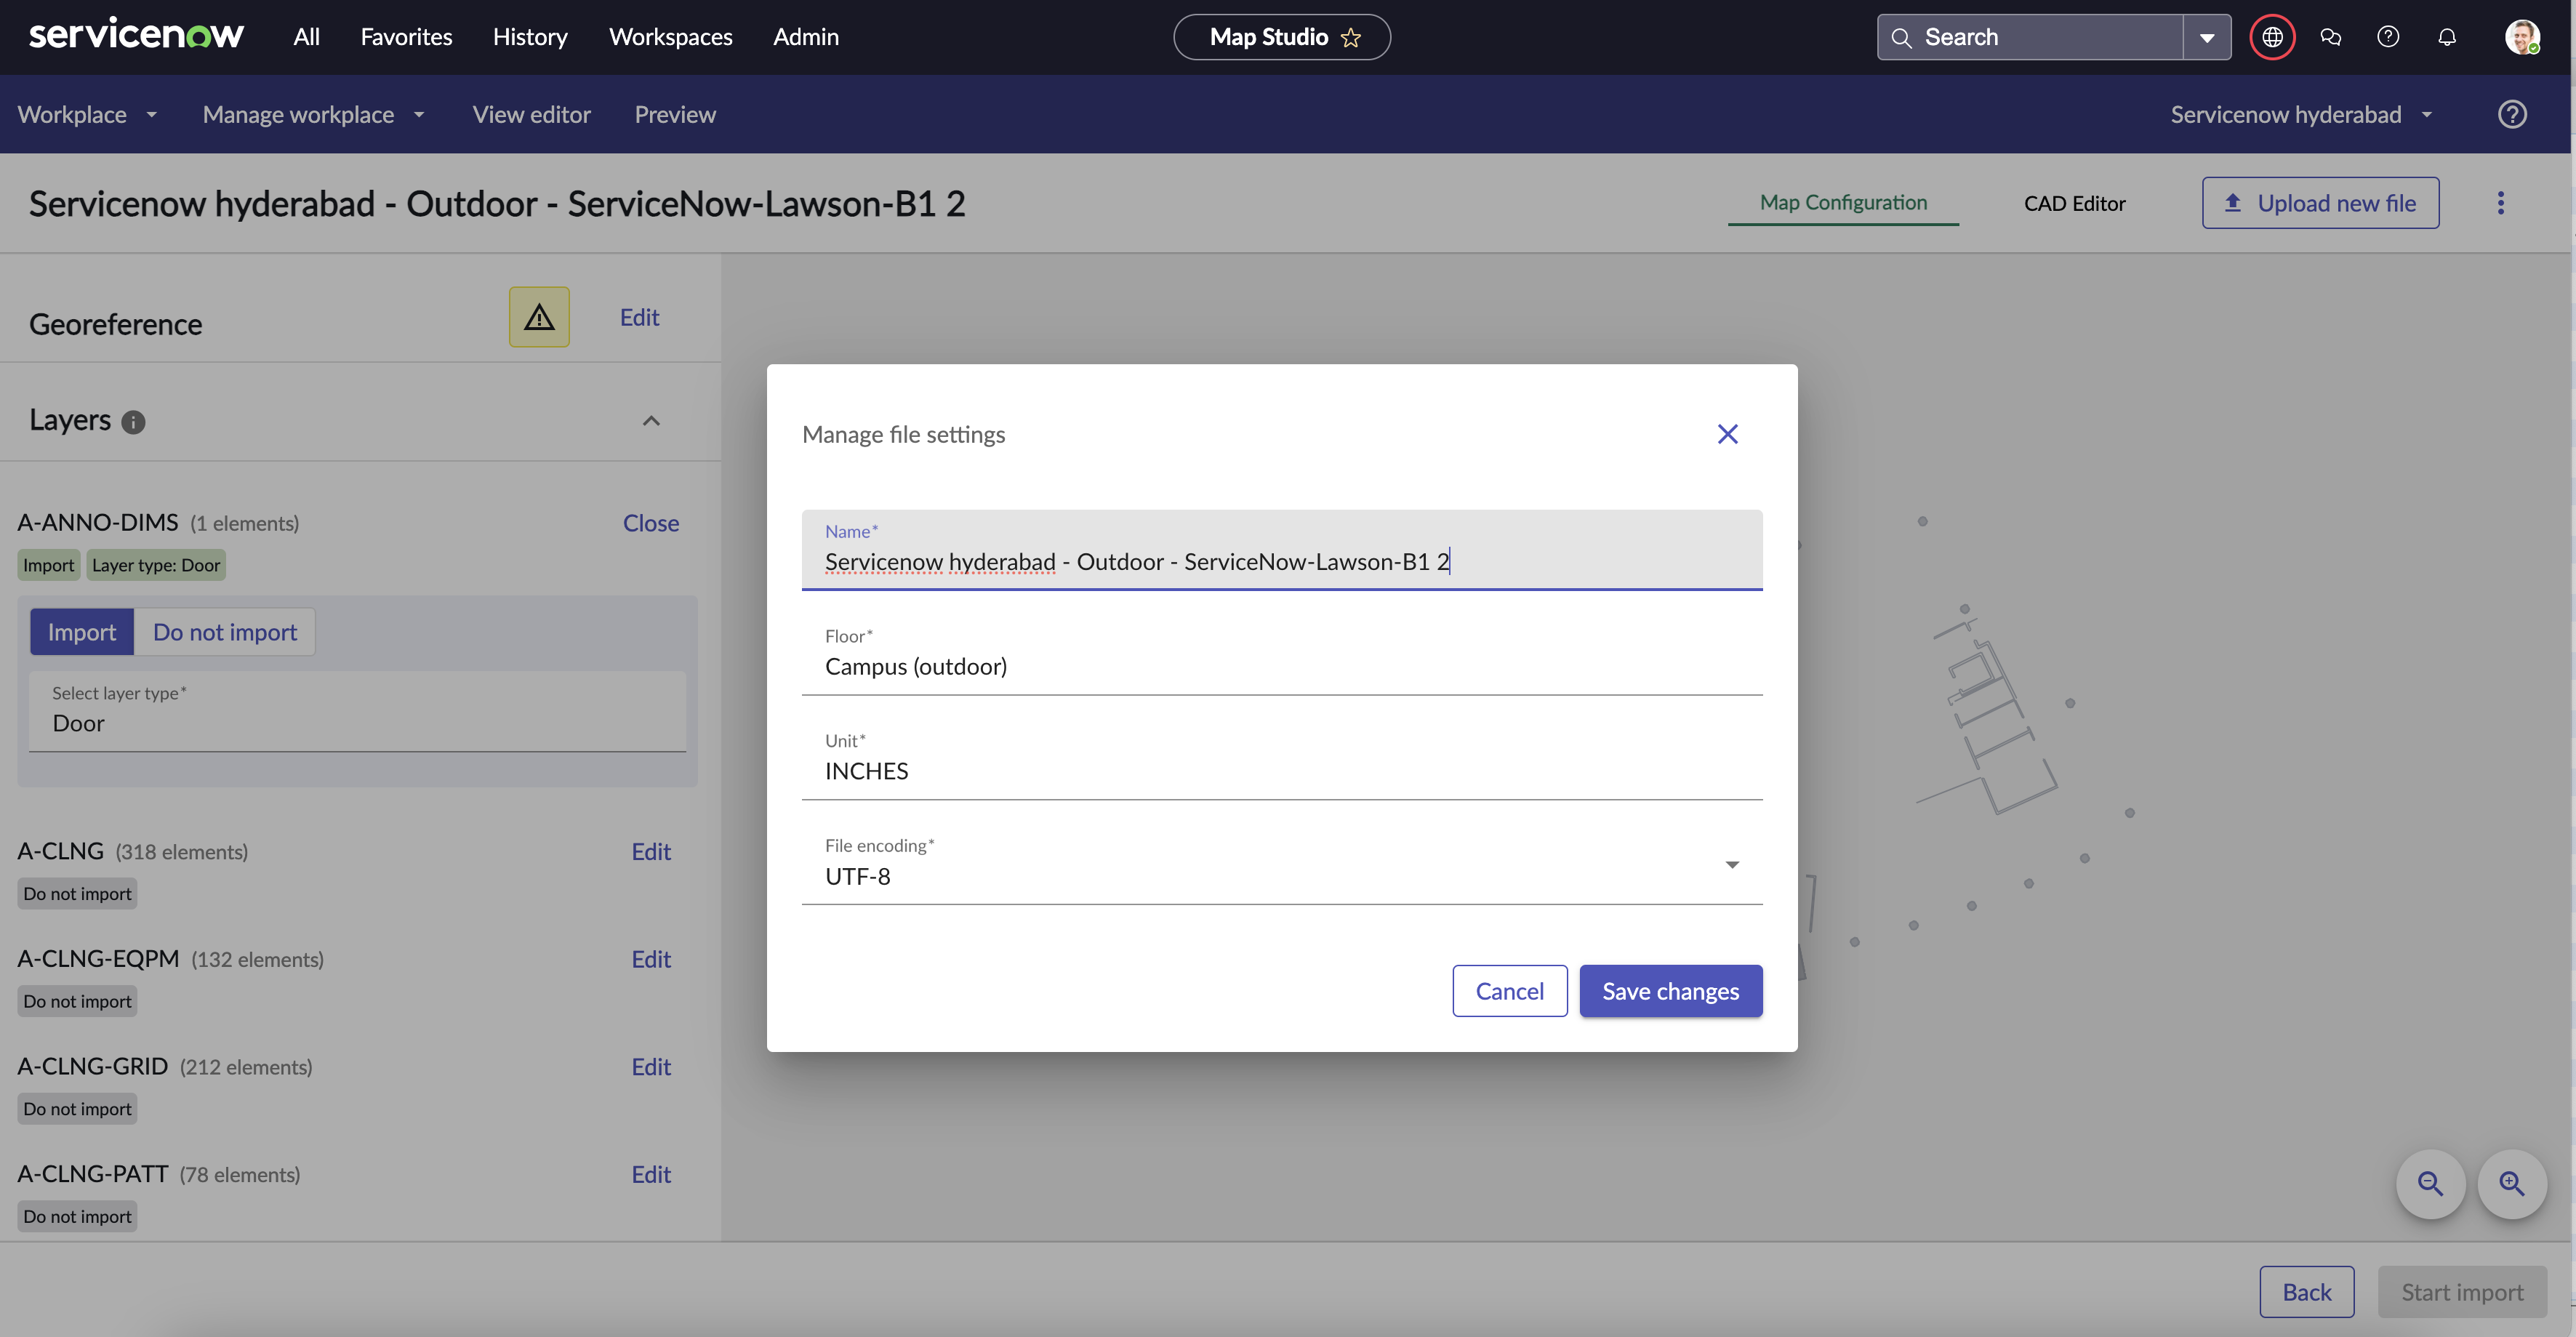Viewport: 2576px width, 1337px height.
Task: Click the Map Studio application pill
Action: click(x=1282, y=37)
